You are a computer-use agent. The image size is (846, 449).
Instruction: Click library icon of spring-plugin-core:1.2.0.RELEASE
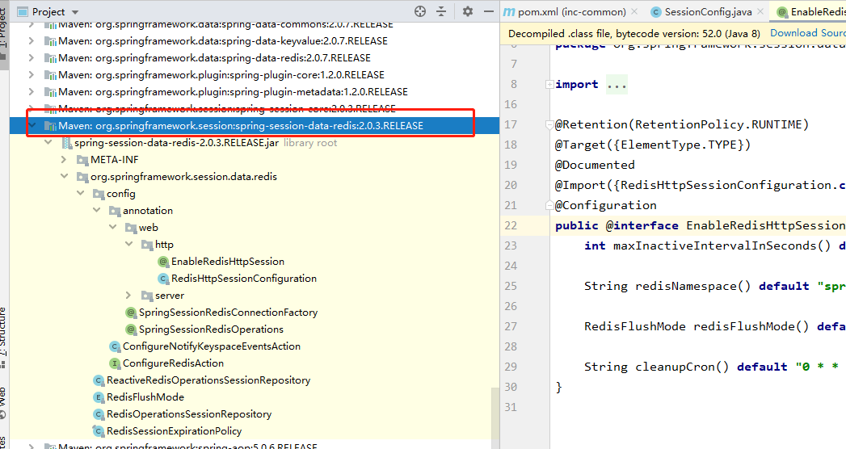click(50, 75)
